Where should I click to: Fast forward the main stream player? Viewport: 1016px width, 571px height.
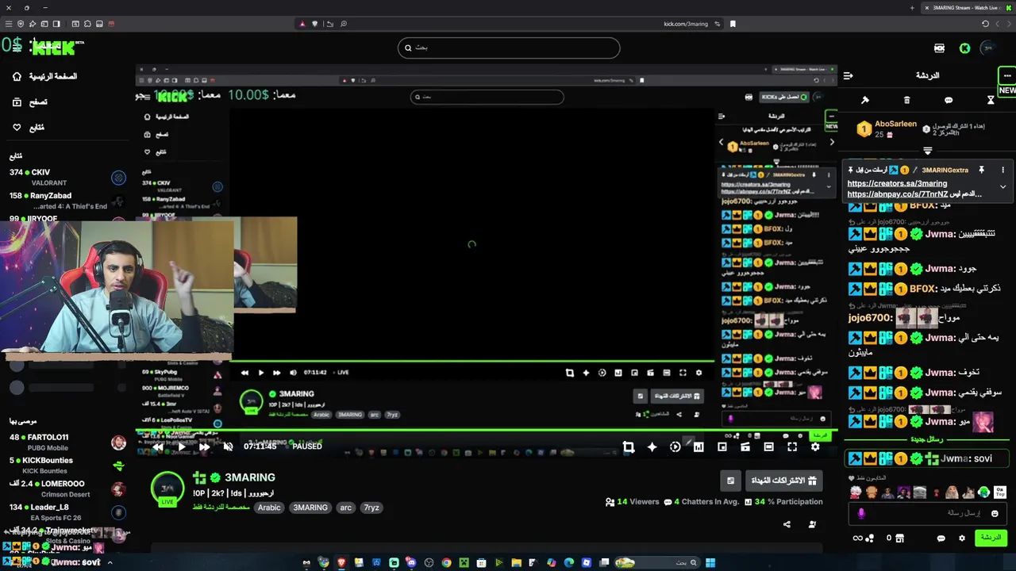pos(204,446)
